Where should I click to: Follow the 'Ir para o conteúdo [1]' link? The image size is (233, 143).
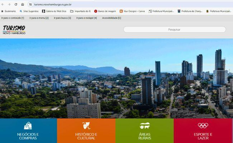pos(13,18)
